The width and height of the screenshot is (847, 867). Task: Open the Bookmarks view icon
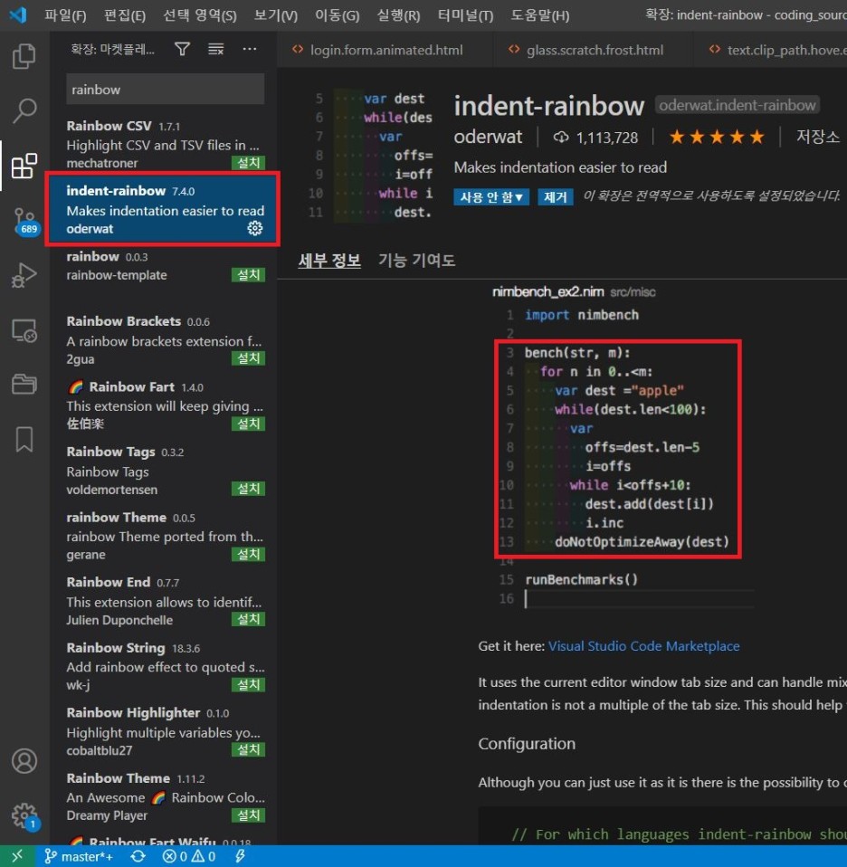(x=24, y=439)
